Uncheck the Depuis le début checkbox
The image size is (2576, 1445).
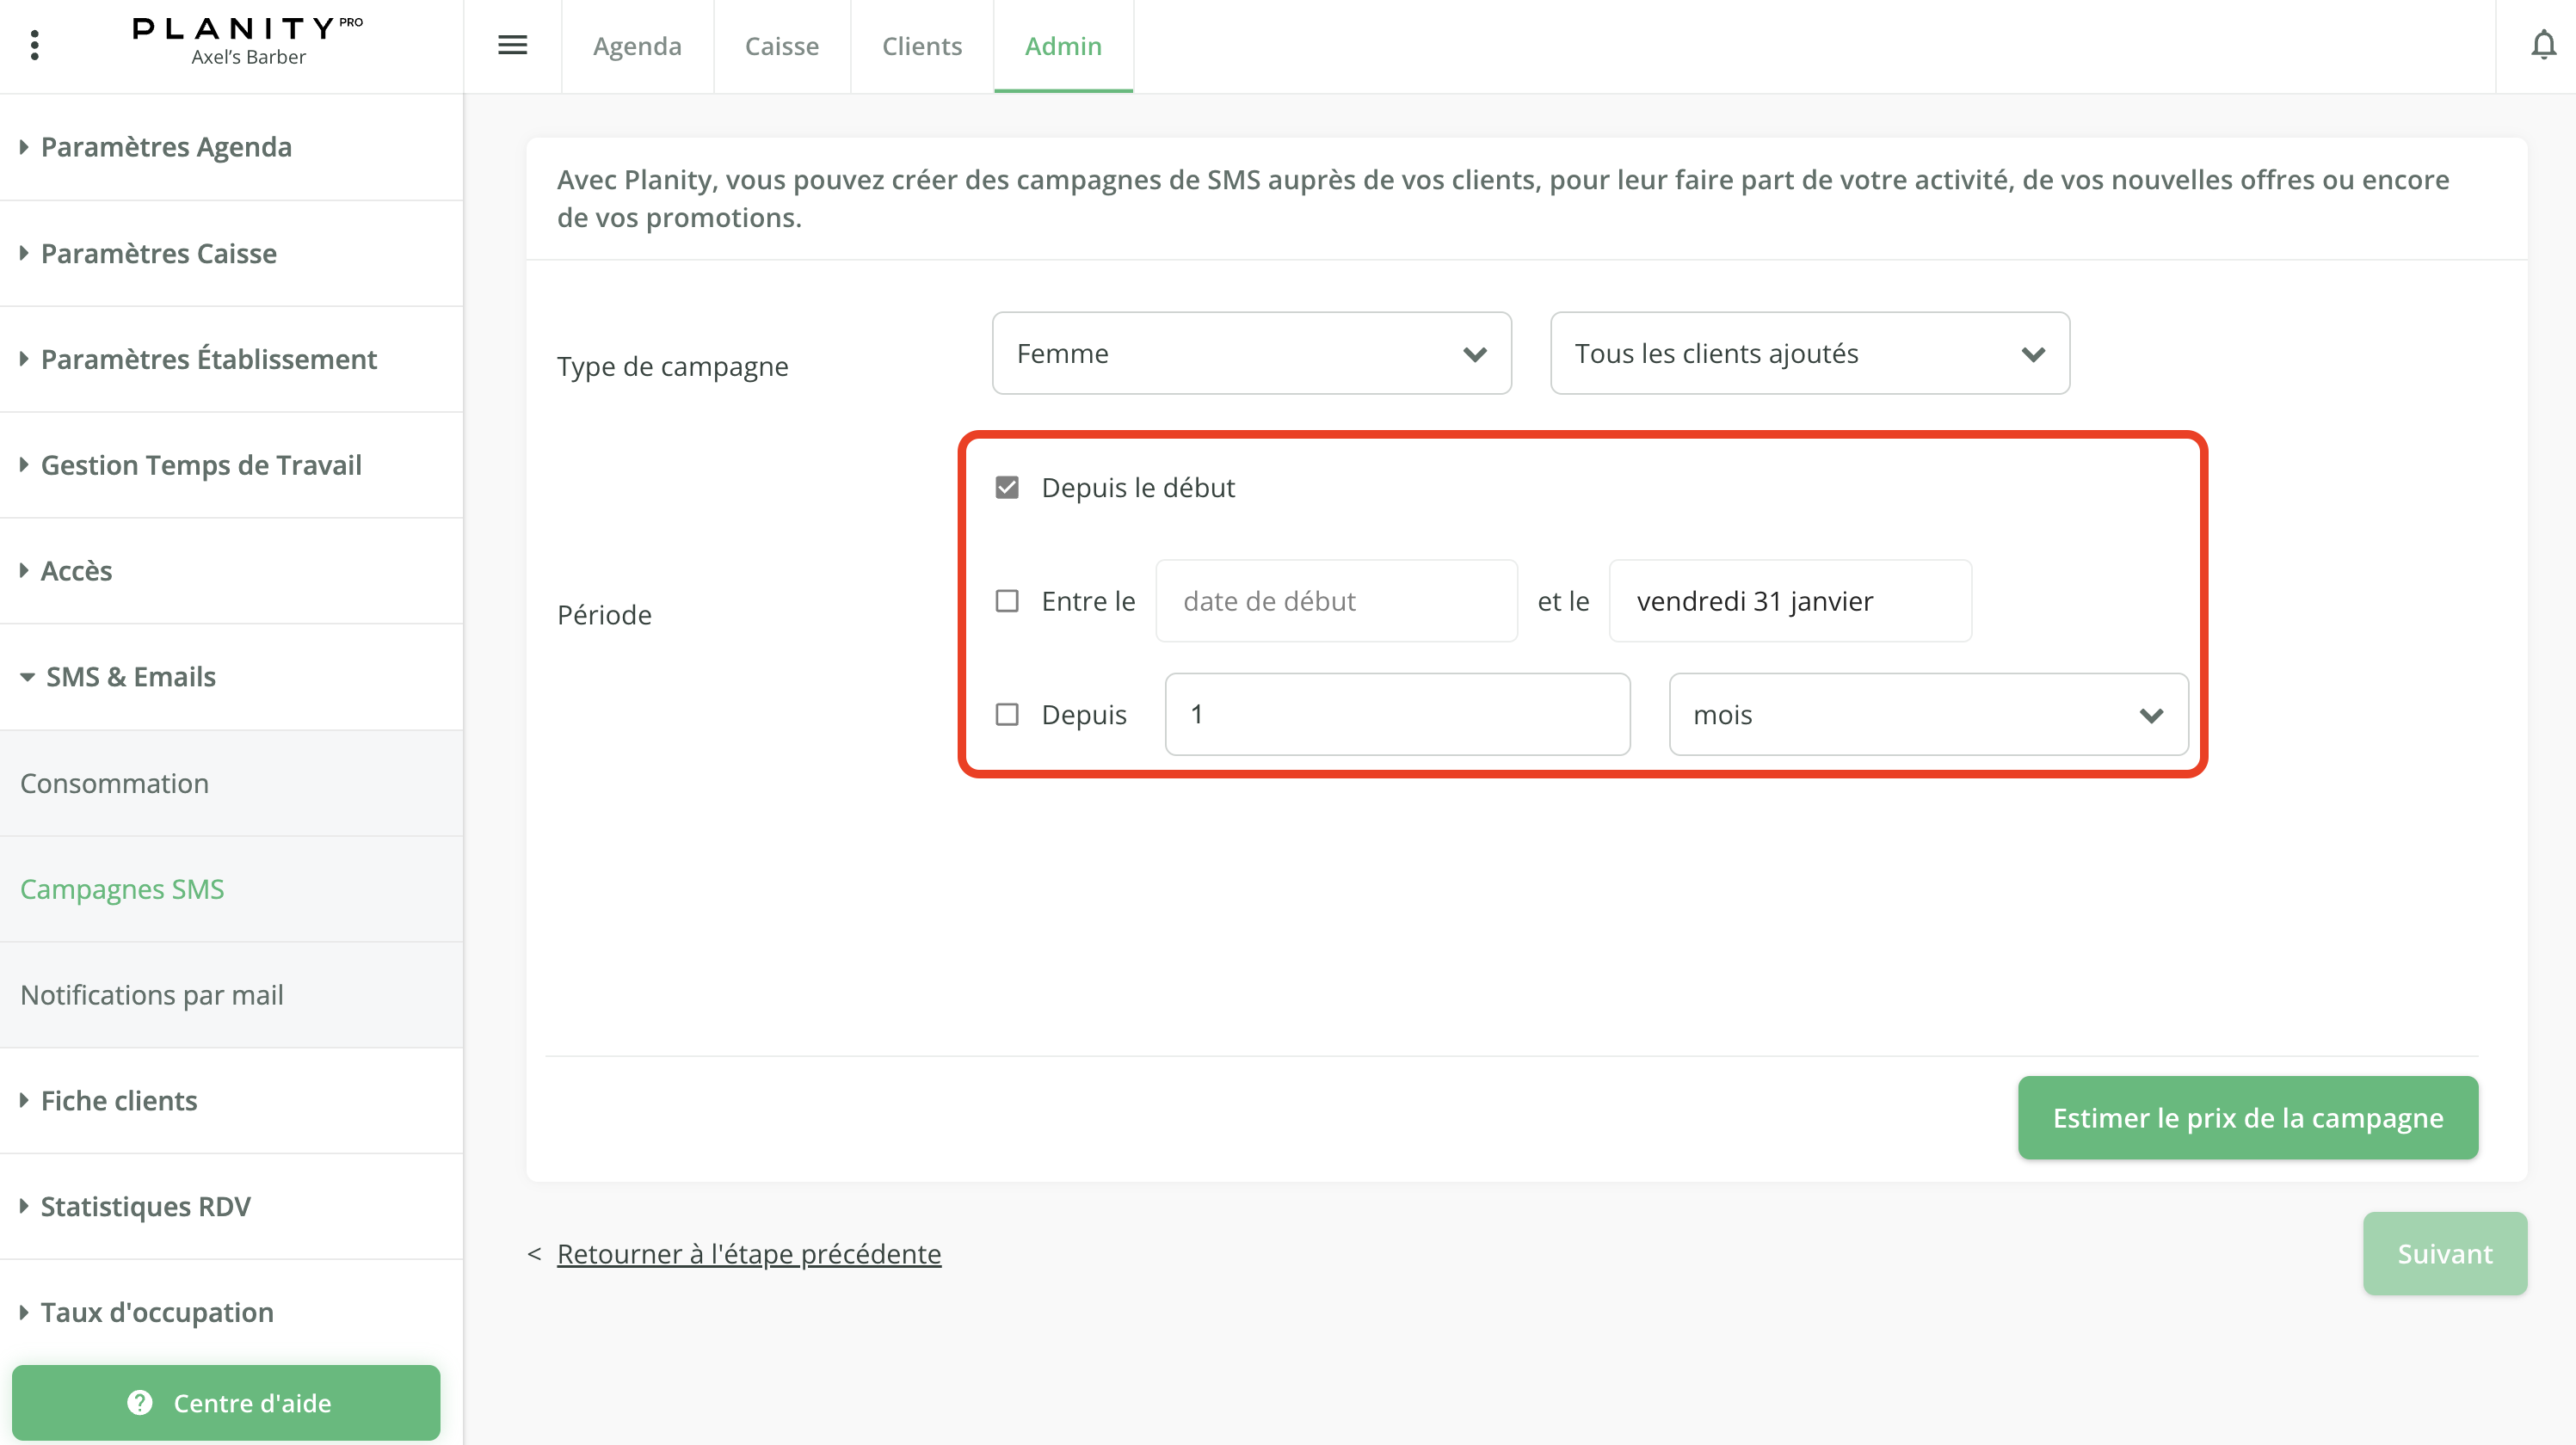[x=1007, y=488]
